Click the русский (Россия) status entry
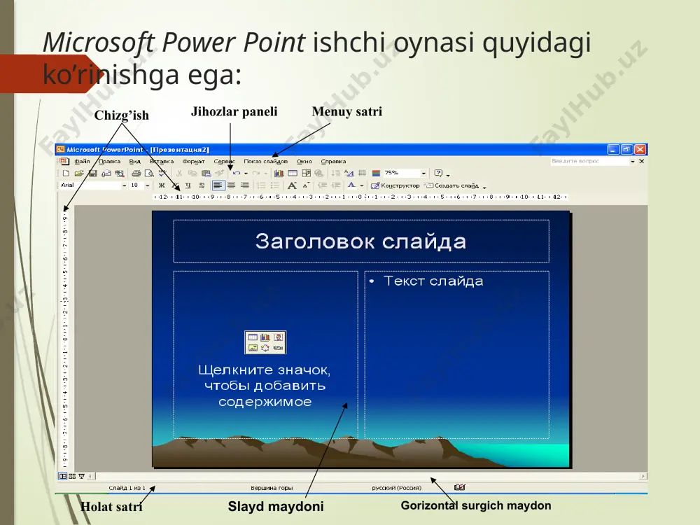This screenshot has width=700, height=525. pos(396,488)
